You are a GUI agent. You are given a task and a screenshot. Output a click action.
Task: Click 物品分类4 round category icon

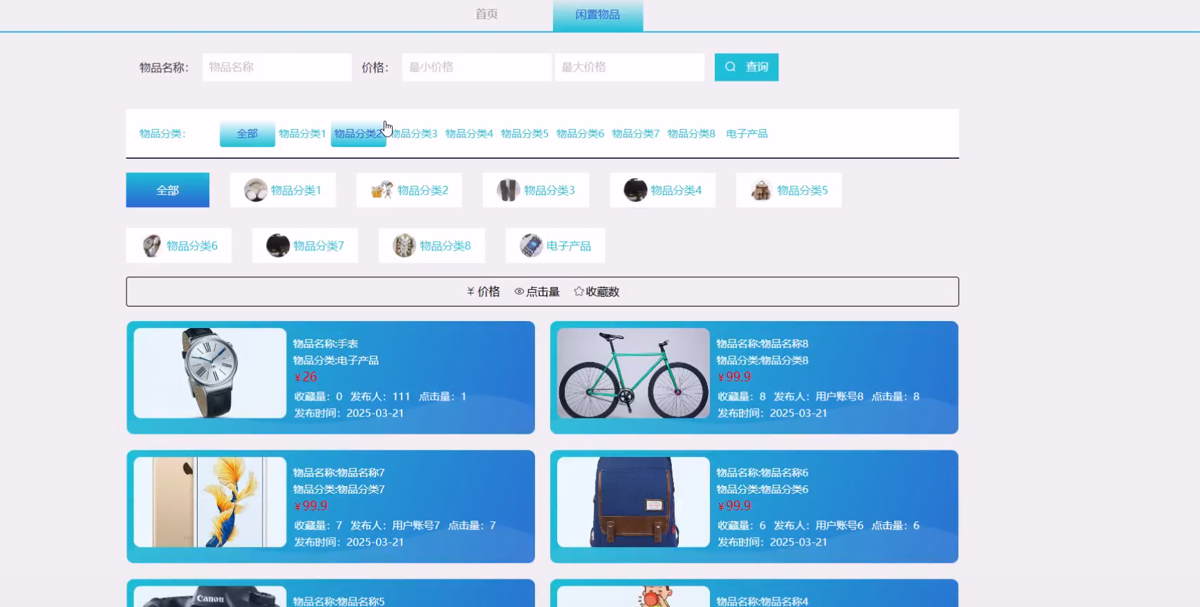[635, 190]
